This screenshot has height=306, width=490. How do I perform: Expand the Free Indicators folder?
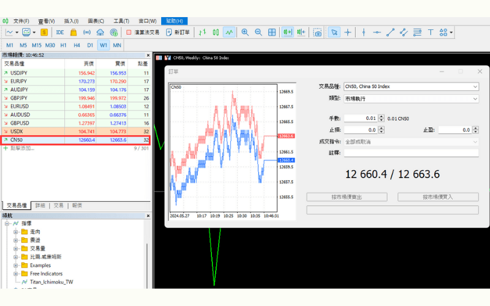(16, 274)
